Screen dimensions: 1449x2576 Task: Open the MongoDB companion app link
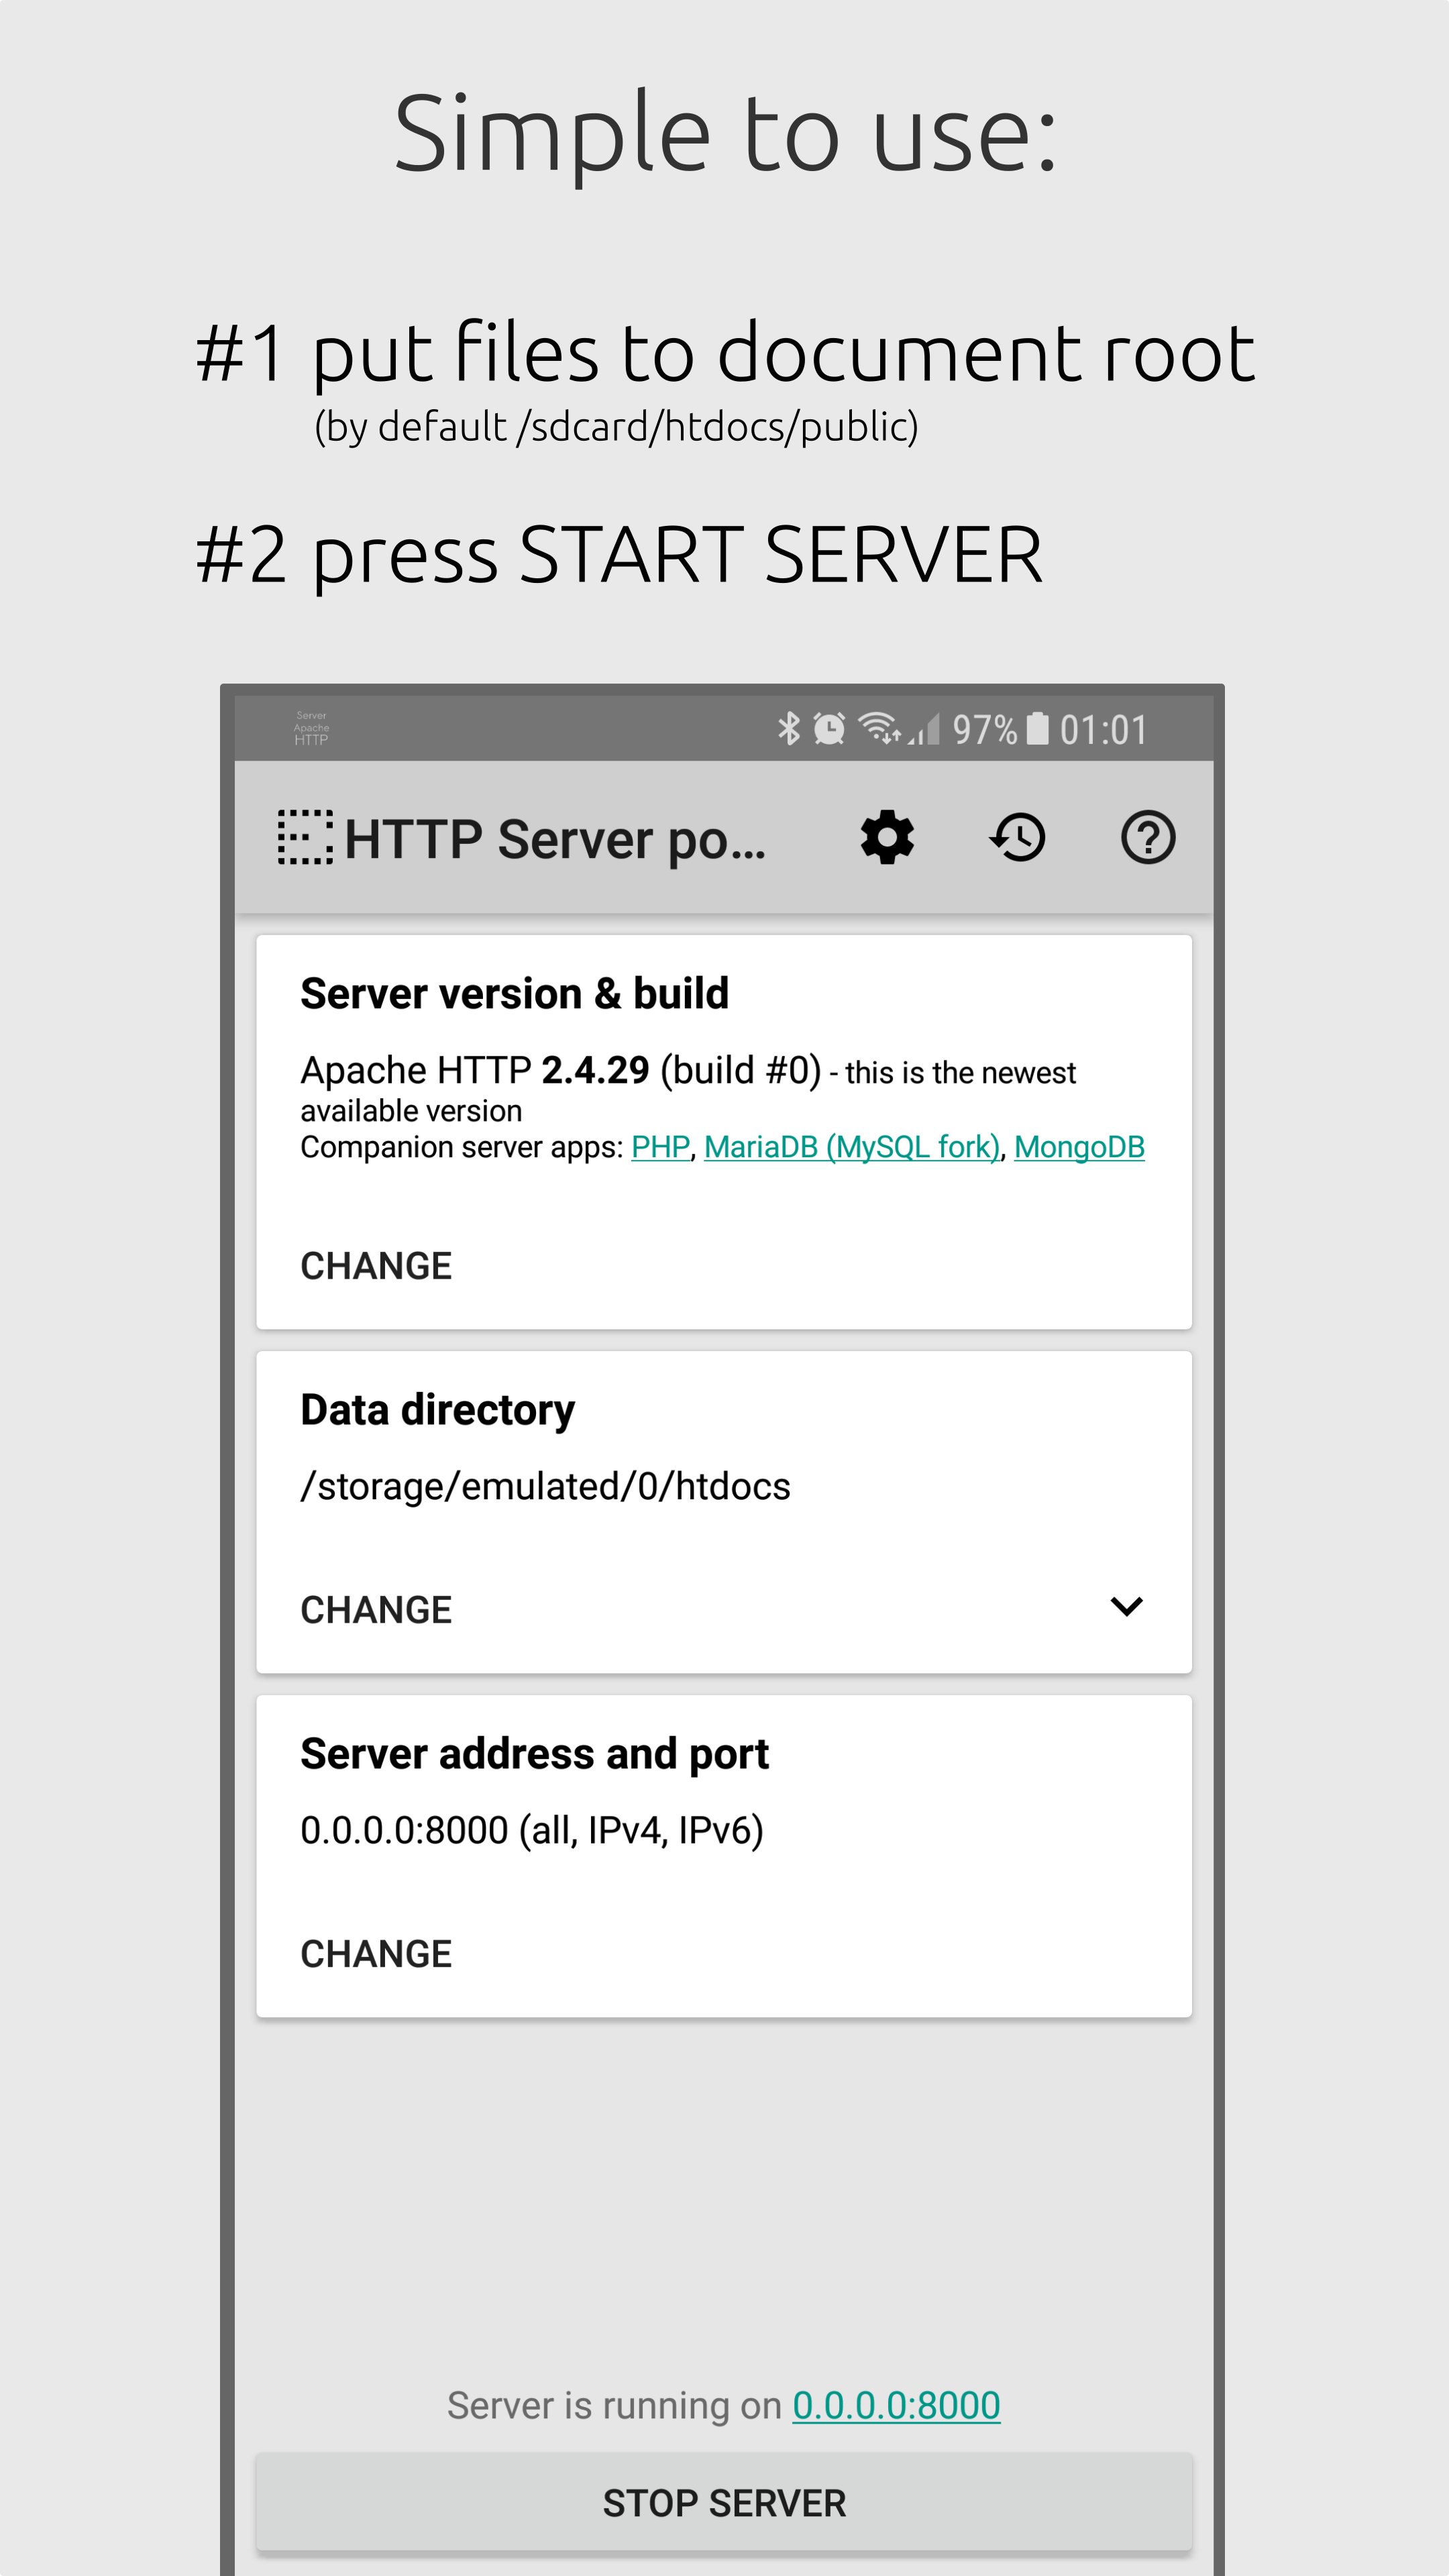[1079, 1147]
